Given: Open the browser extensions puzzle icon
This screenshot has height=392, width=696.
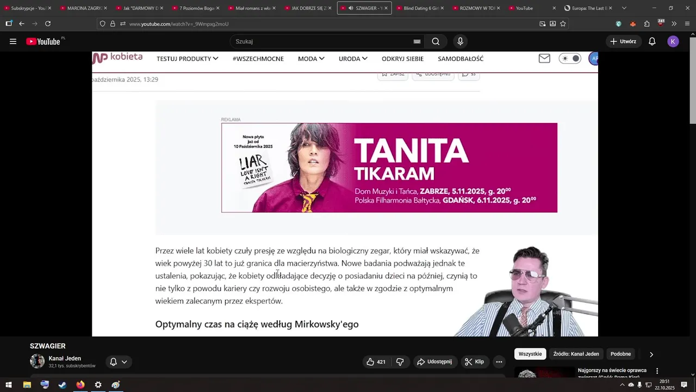Looking at the screenshot, I should pos(647,23).
